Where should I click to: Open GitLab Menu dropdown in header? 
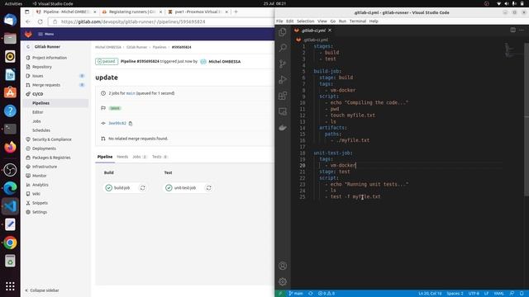(46, 34)
